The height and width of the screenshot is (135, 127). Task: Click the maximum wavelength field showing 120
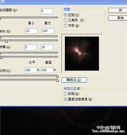(48, 31)
